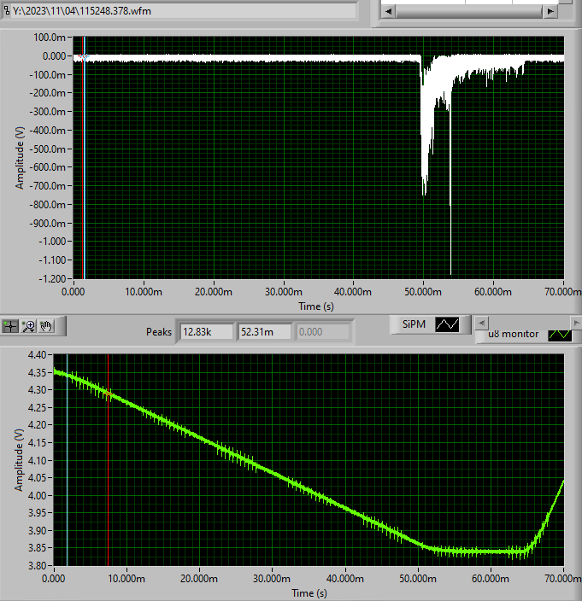
Task: Click legend scrollbar right arrow
Action: coord(576,323)
